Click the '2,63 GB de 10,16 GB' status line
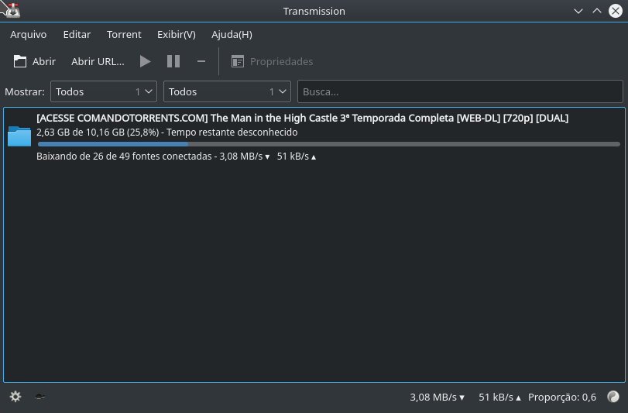628x413 pixels. [x=167, y=133]
